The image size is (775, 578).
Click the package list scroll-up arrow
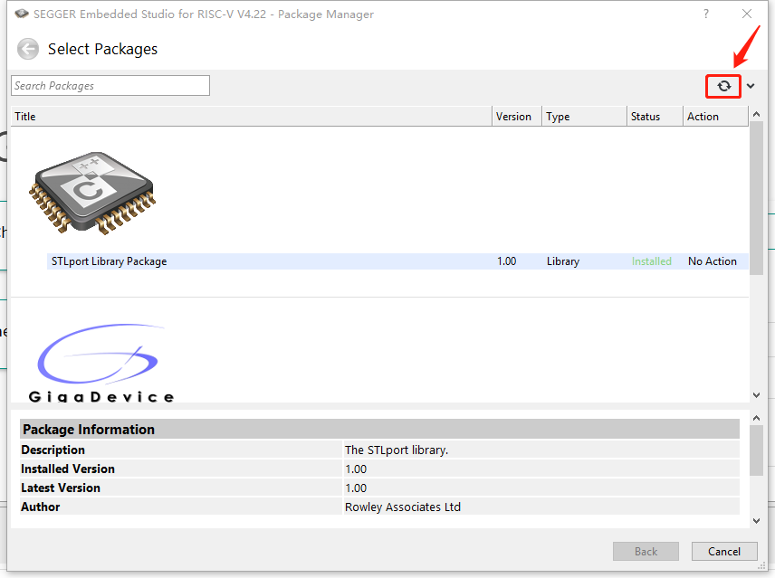click(x=756, y=114)
